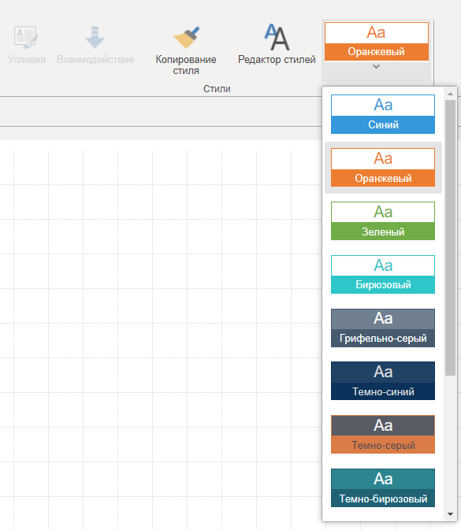Click the scroll up arrow in style list
This screenshot has width=461, height=530.
[x=450, y=94]
